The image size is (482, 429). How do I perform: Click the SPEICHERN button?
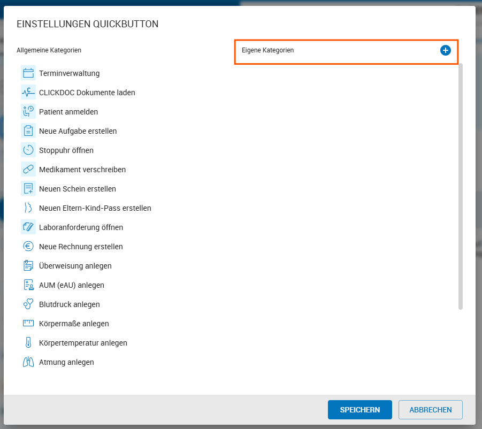tap(359, 410)
